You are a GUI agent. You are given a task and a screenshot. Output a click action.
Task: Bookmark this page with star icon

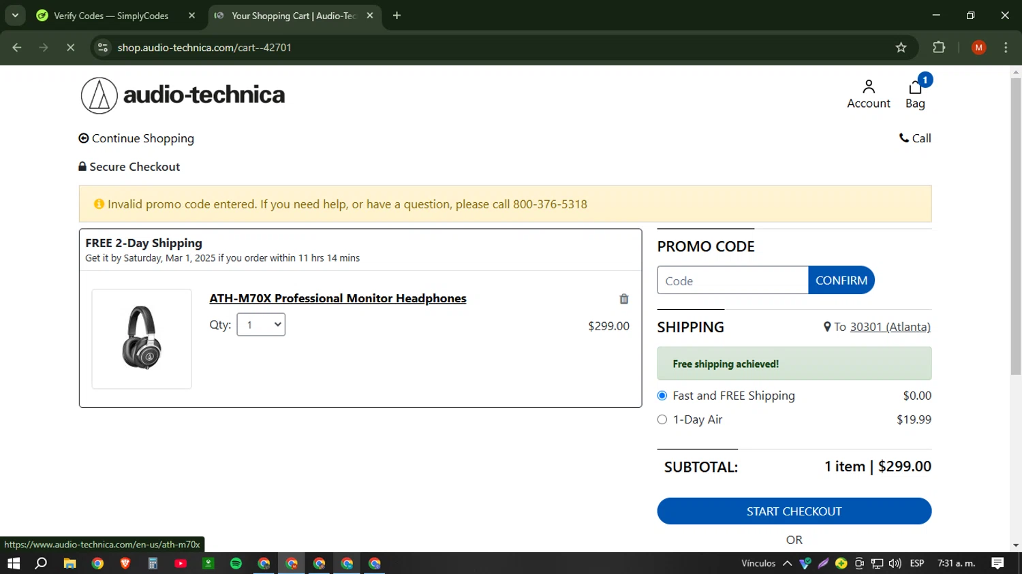901,48
